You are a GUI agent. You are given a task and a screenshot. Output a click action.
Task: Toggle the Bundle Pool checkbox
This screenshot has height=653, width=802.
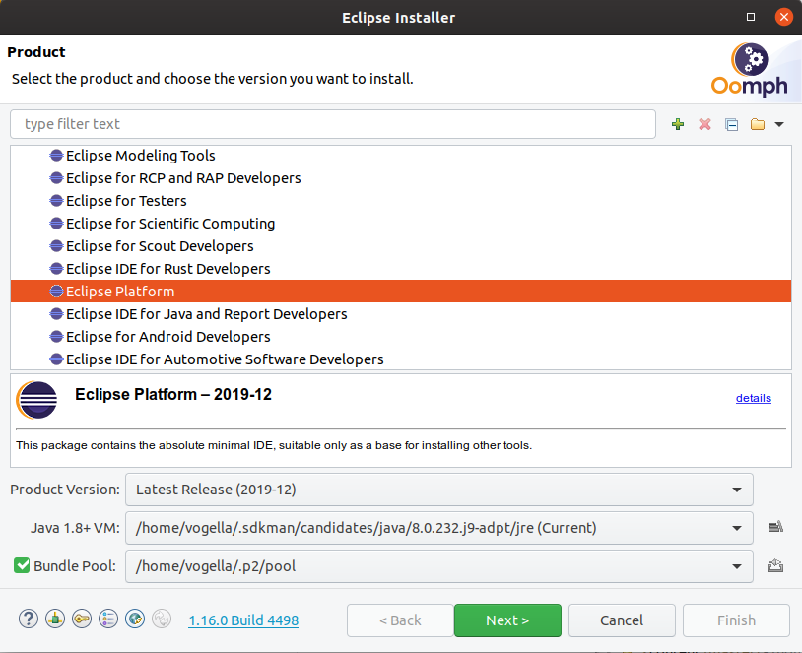(x=22, y=565)
